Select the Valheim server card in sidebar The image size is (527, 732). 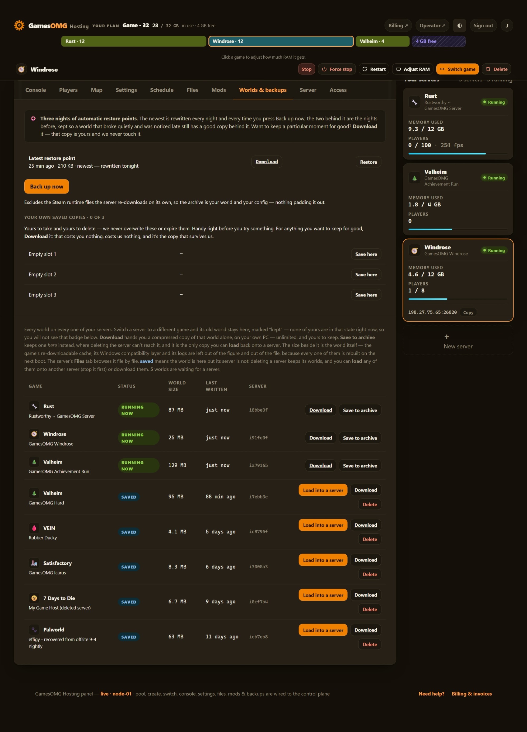[x=458, y=199]
